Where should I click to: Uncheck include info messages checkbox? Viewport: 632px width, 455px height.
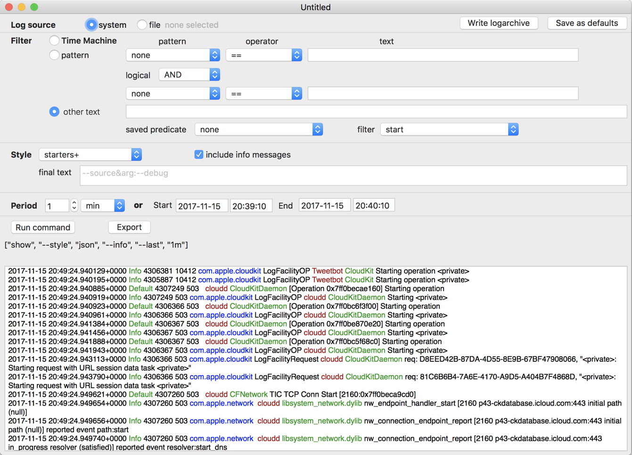point(199,154)
